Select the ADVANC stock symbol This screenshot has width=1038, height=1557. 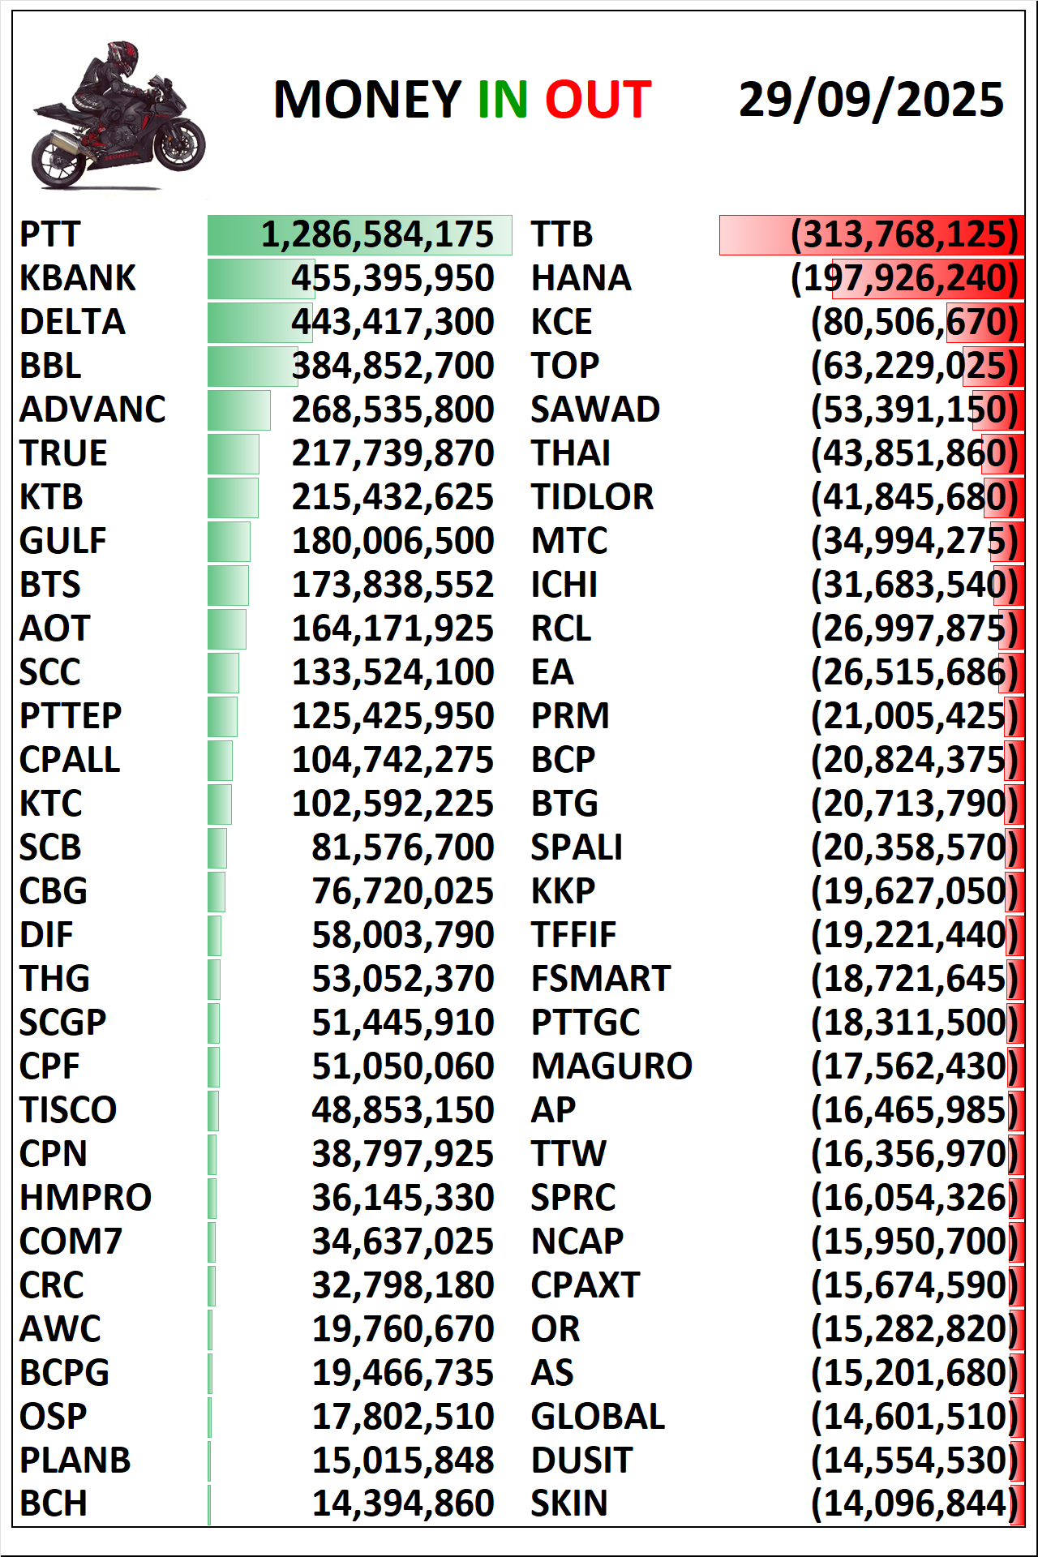point(92,410)
